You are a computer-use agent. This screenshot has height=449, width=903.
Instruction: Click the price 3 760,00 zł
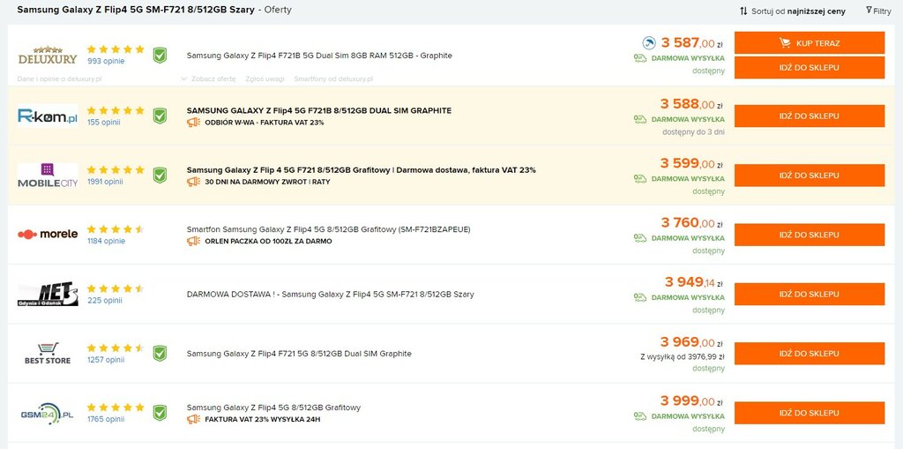coord(691,222)
